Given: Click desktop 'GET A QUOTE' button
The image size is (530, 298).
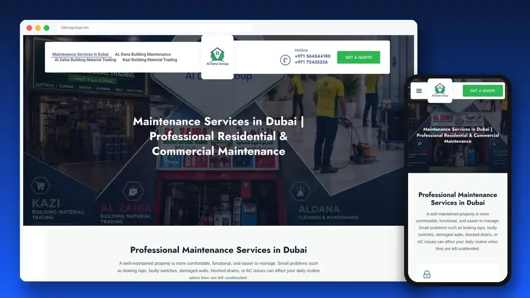Looking at the screenshot, I should pyautogui.click(x=358, y=57).
